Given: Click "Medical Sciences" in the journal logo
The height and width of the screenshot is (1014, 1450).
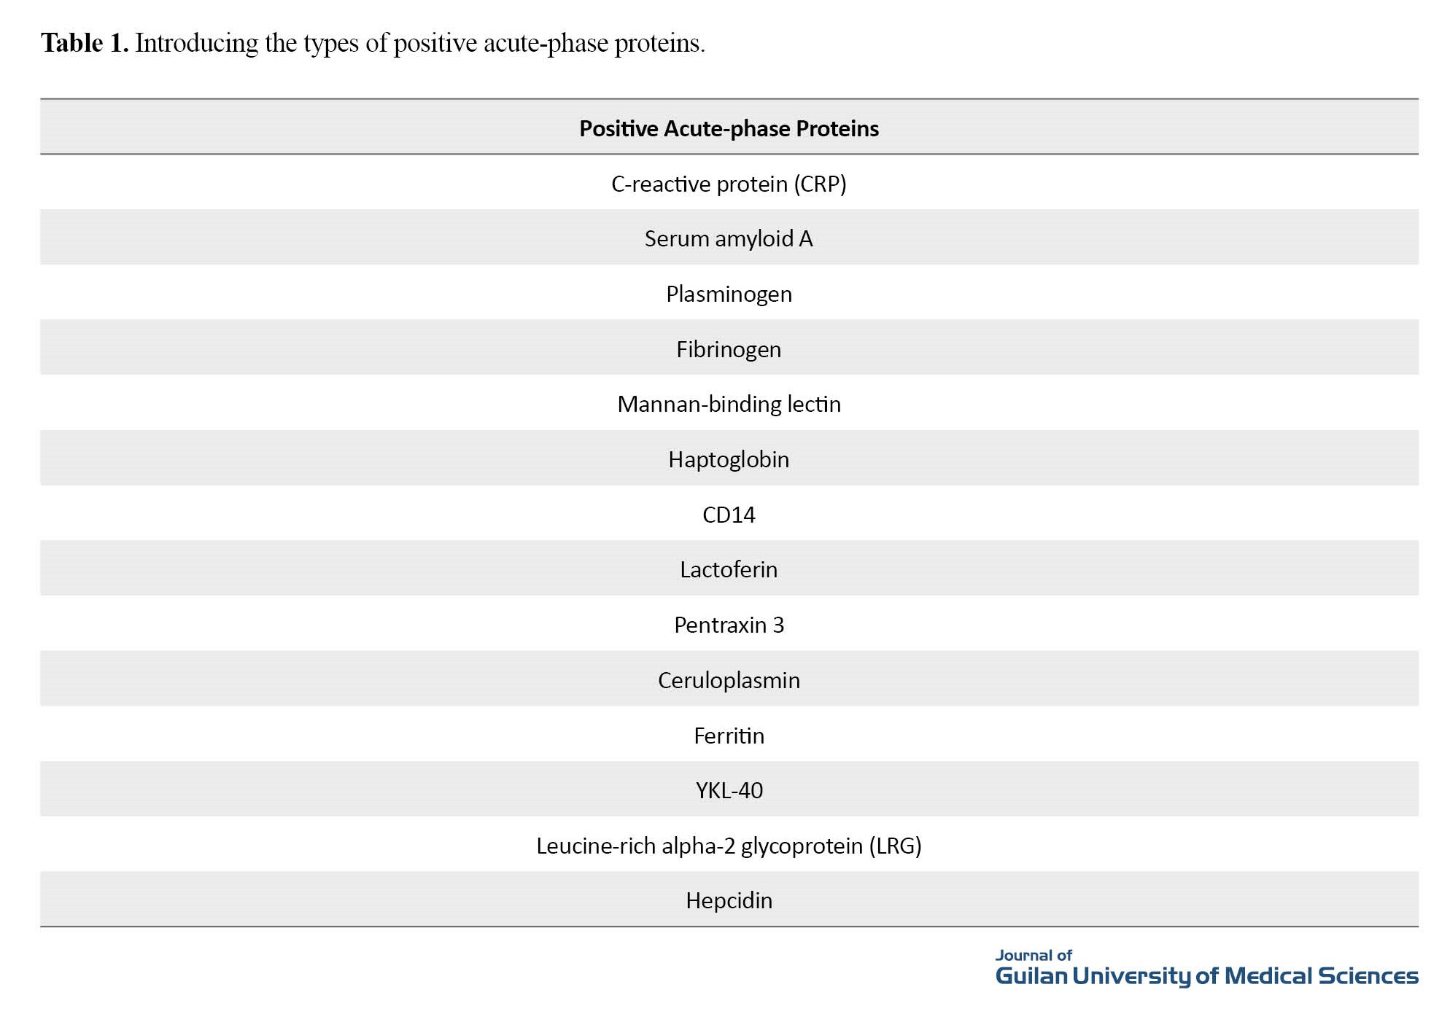Looking at the screenshot, I should tap(1321, 976).
